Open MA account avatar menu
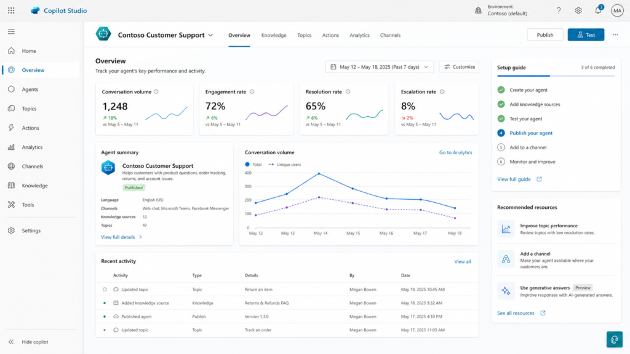The width and height of the screenshot is (630, 354). click(616, 11)
